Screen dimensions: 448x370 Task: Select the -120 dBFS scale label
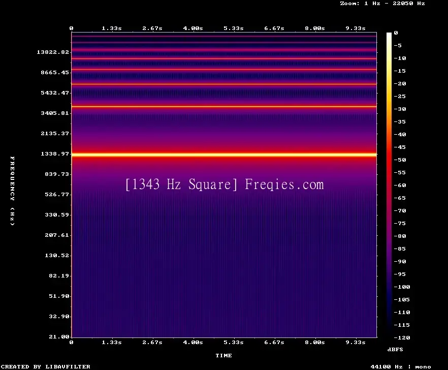402,337
